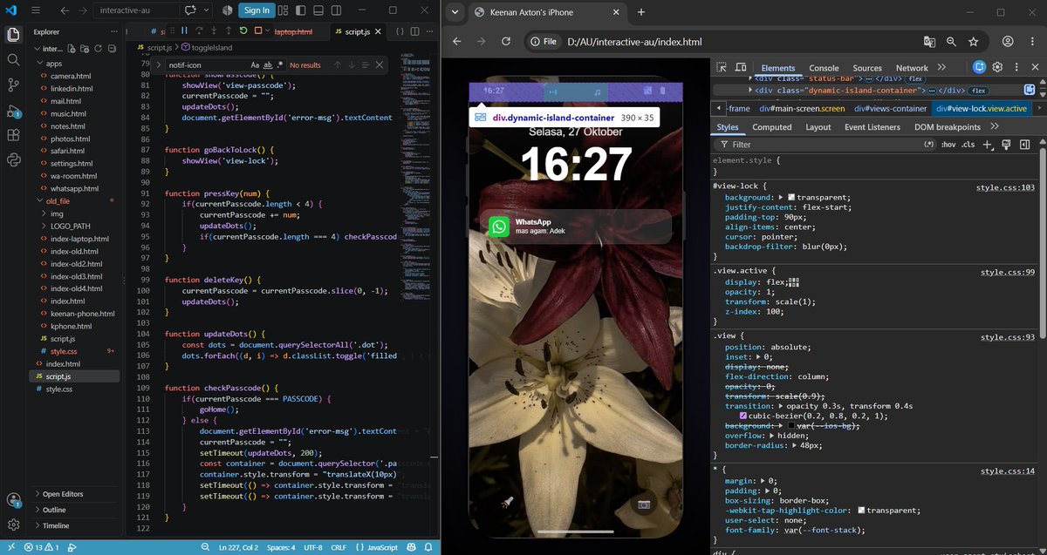
Task: Pause the debugger in the debug toolbar
Action: pyautogui.click(x=184, y=30)
